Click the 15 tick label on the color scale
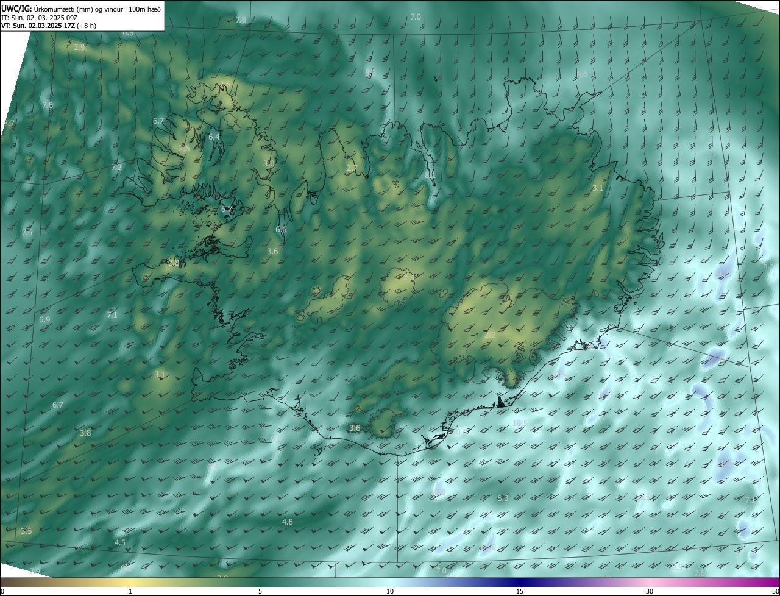 [x=520, y=592]
